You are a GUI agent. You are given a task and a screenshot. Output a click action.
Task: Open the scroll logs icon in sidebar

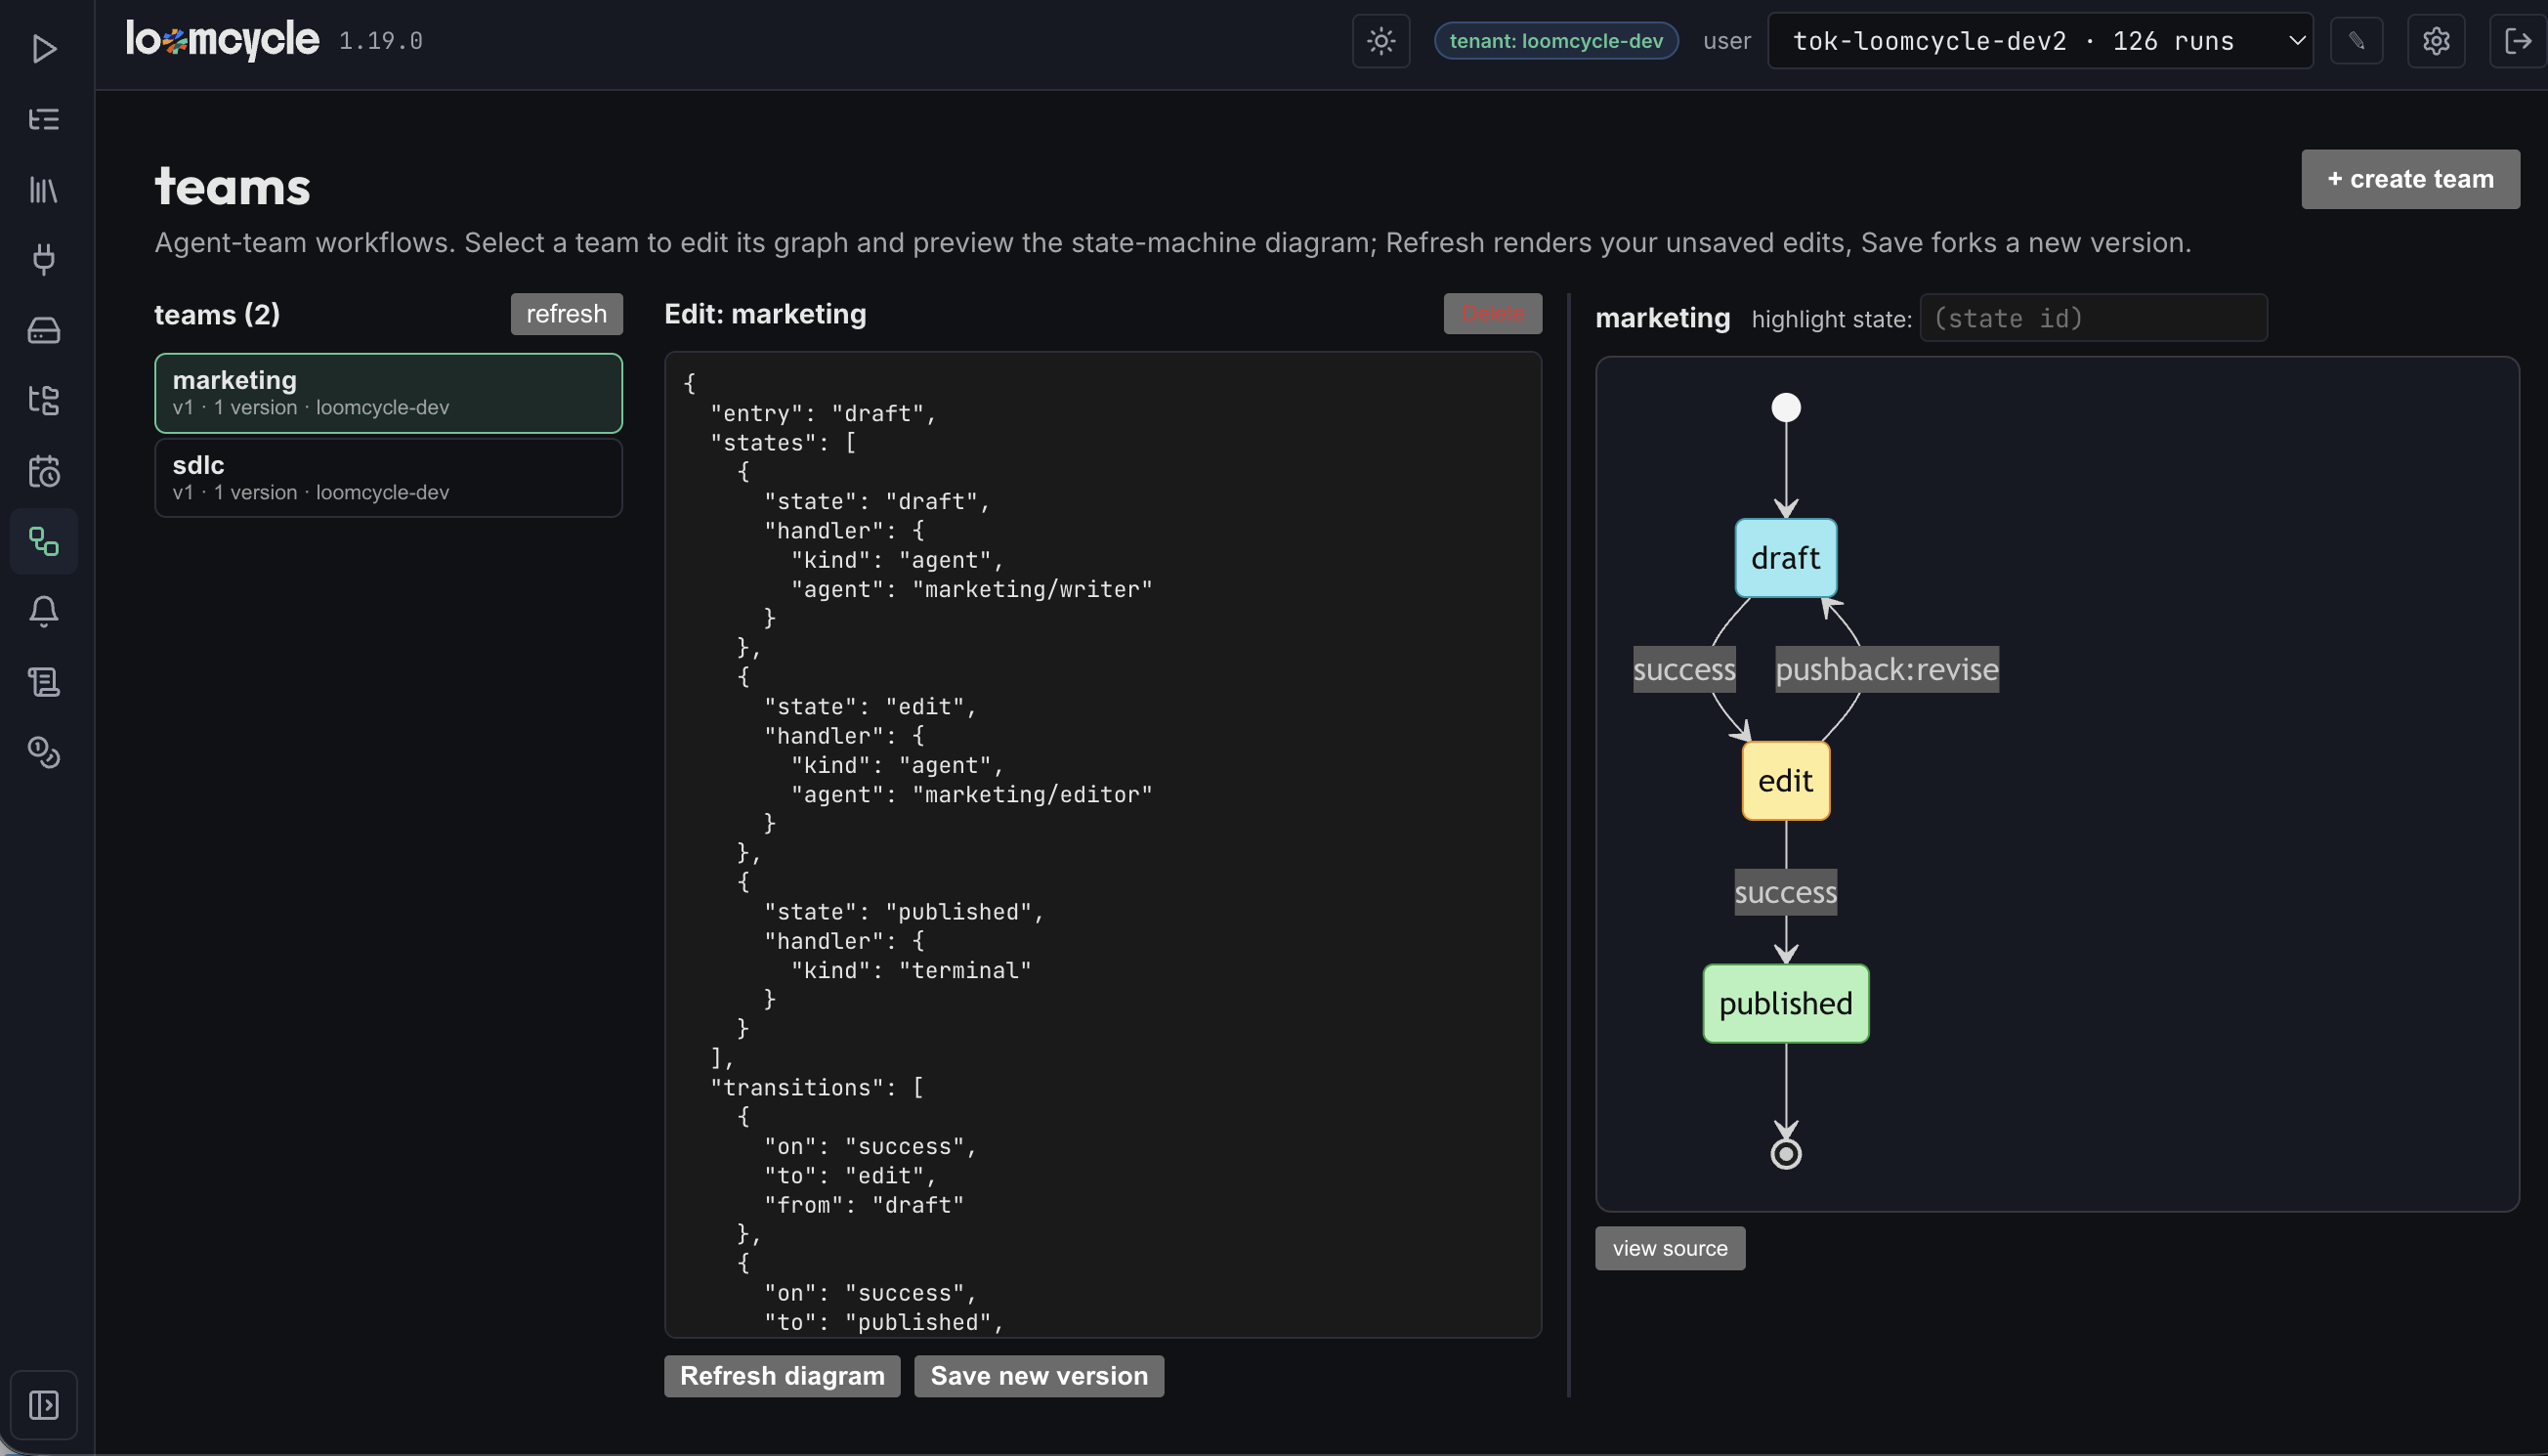pos(44,682)
